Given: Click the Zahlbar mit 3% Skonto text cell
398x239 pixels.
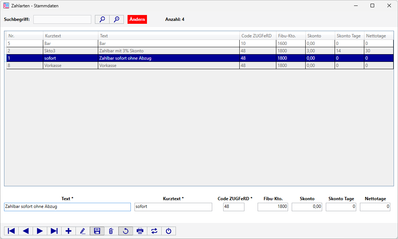Looking at the screenshot, I should [x=169, y=51].
